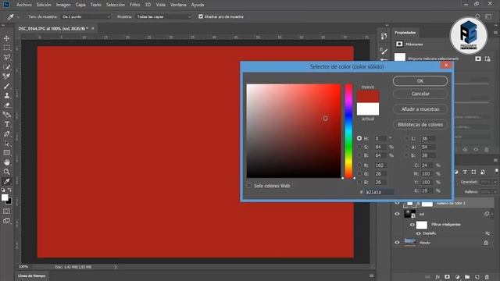
Task: Select the Quick Selection tool
Action: 6,67
